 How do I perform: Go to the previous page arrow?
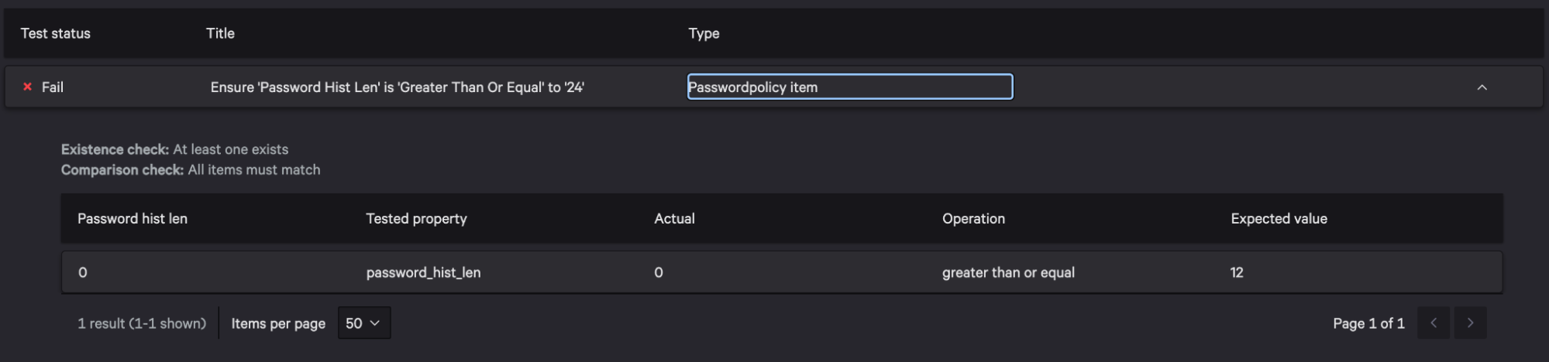pyautogui.click(x=1434, y=323)
